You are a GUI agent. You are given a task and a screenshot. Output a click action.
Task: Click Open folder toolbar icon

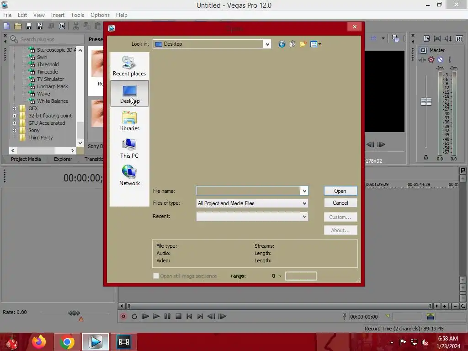[18, 26]
